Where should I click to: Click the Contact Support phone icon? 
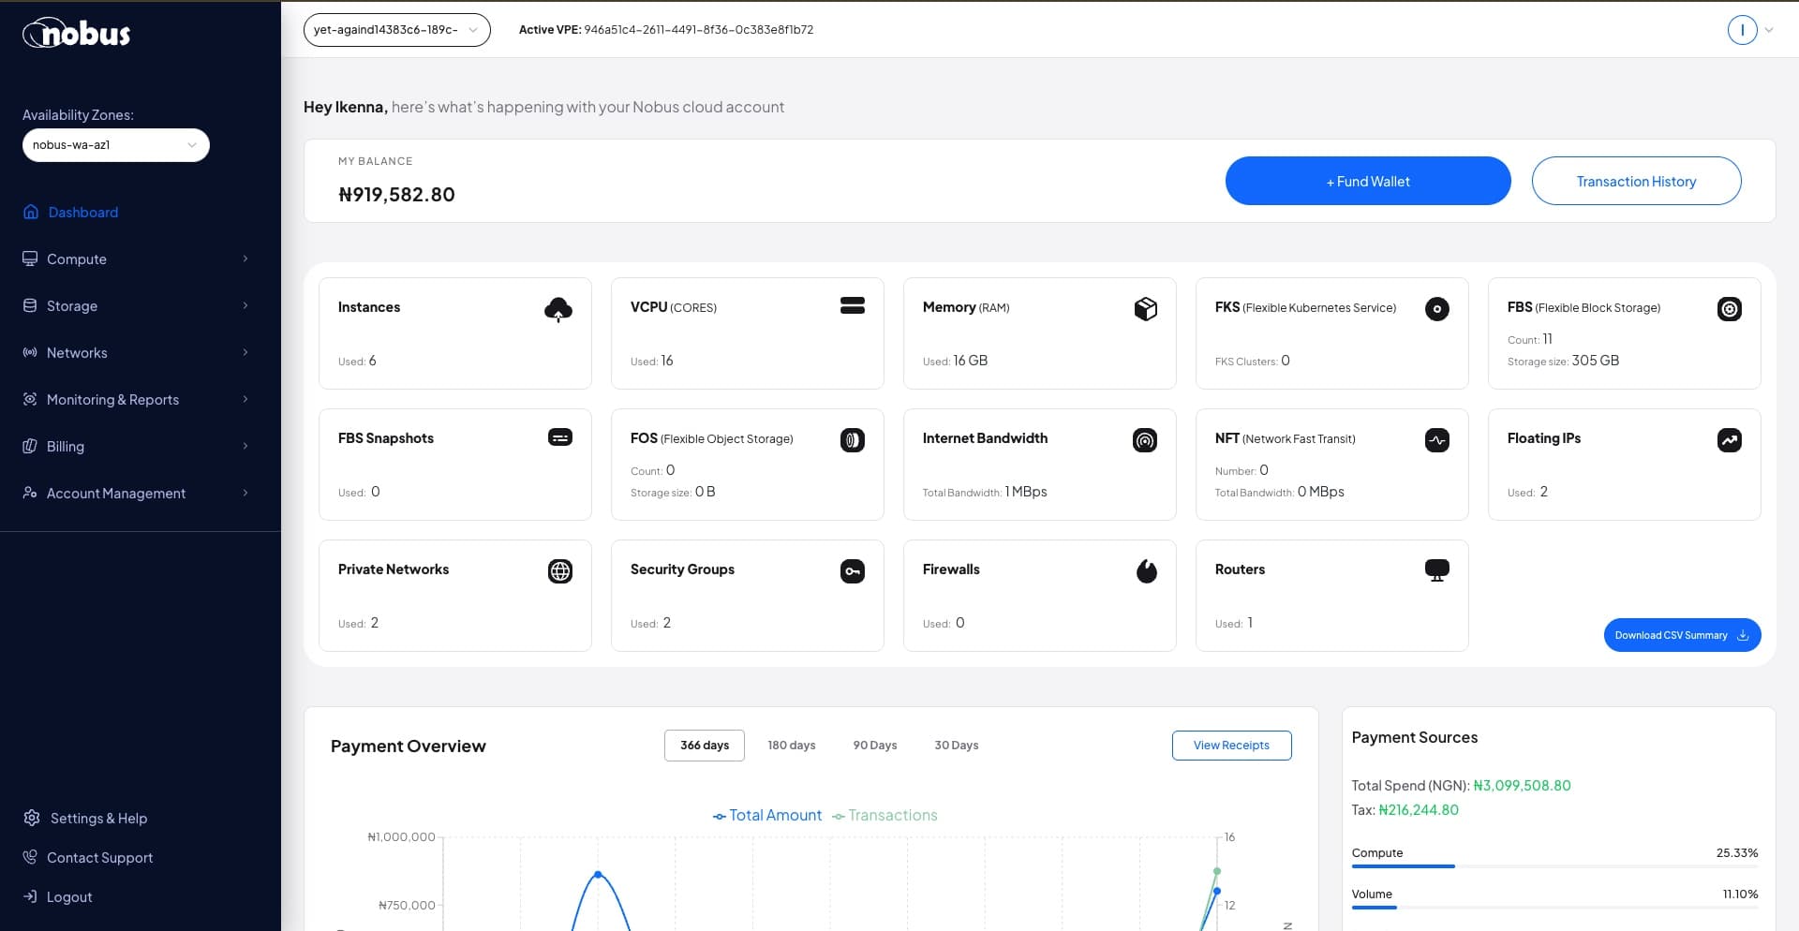pos(30,857)
